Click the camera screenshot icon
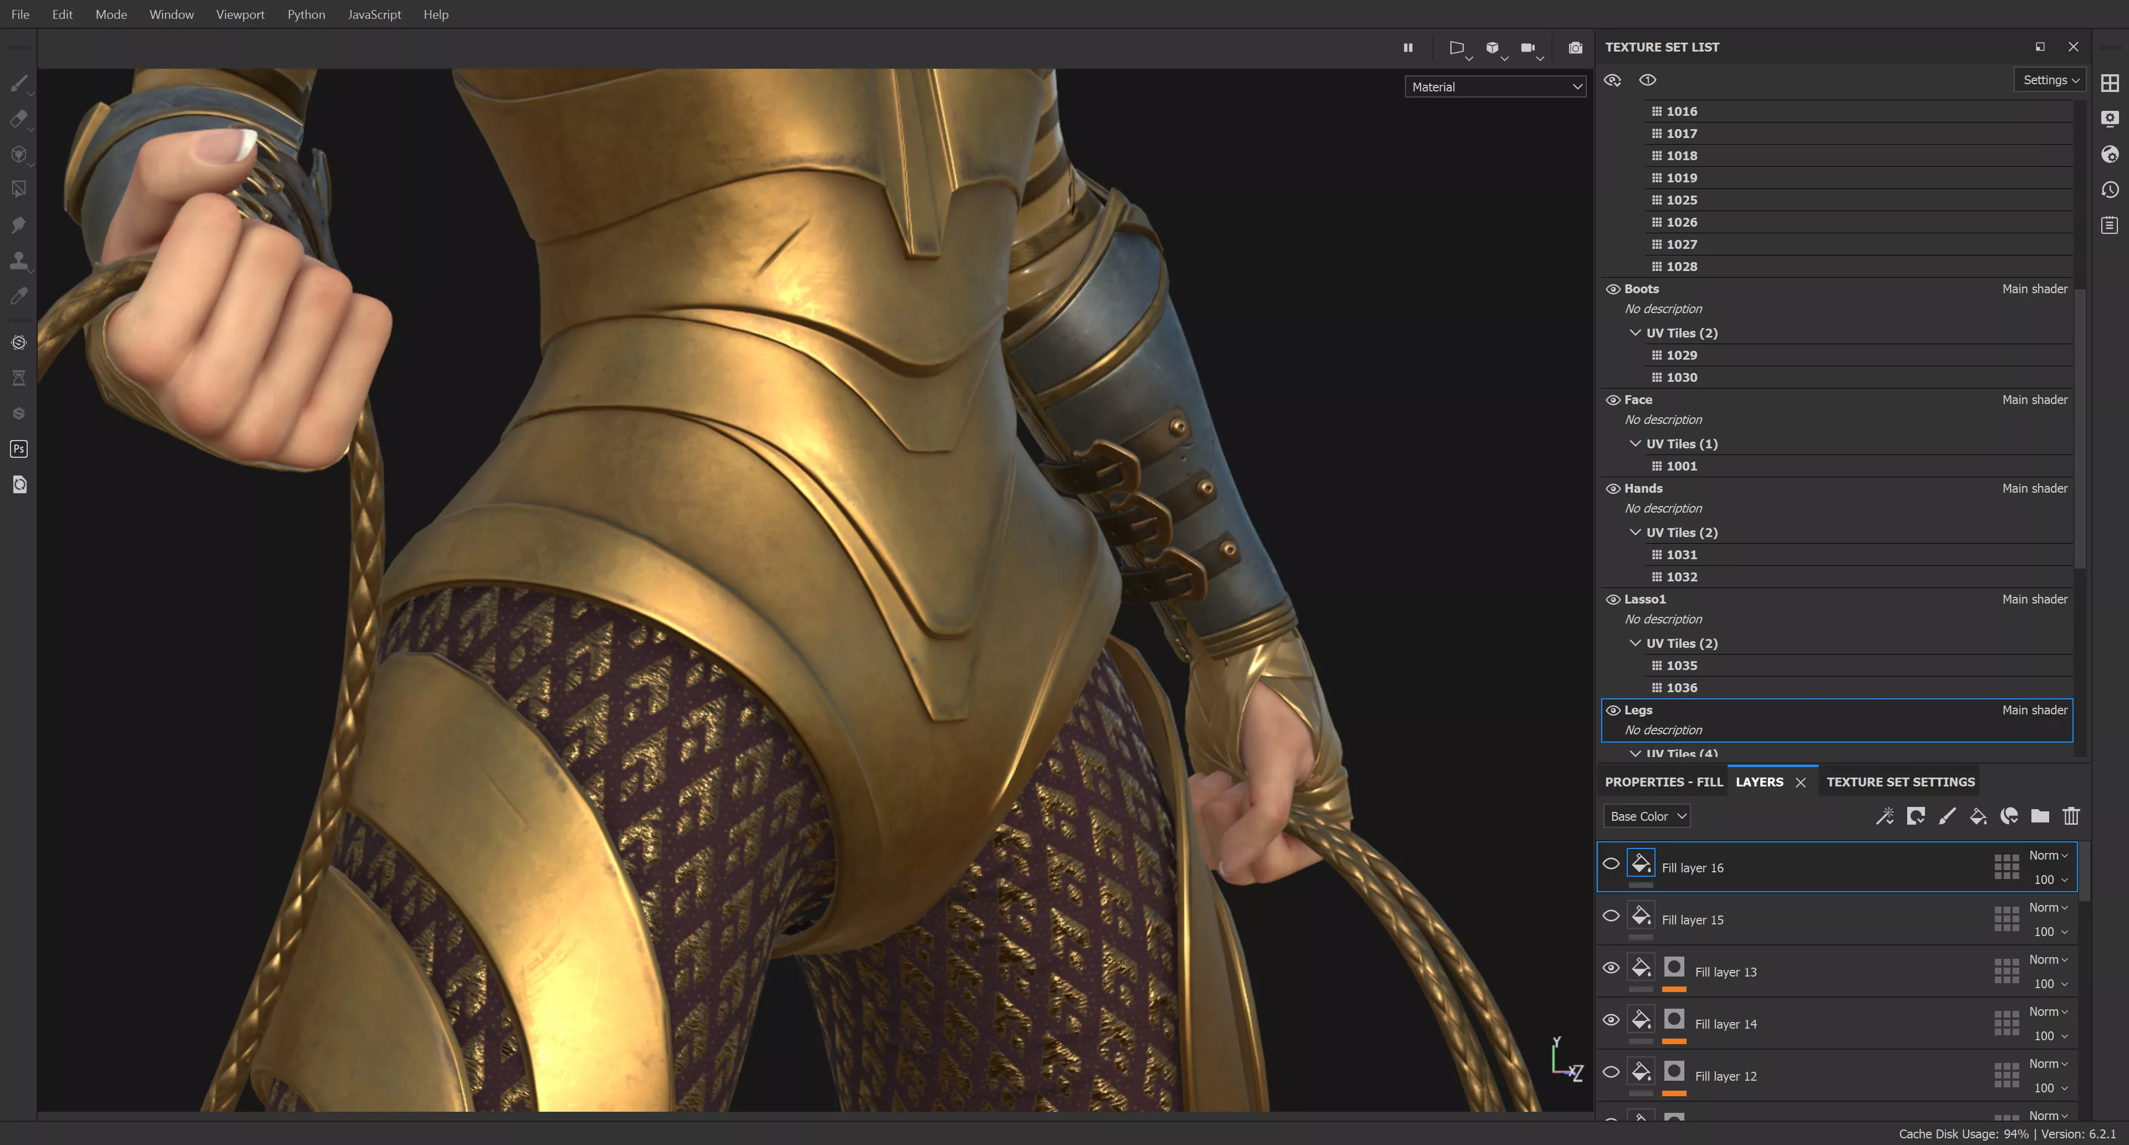The height and width of the screenshot is (1145, 2129). (1575, 48)
